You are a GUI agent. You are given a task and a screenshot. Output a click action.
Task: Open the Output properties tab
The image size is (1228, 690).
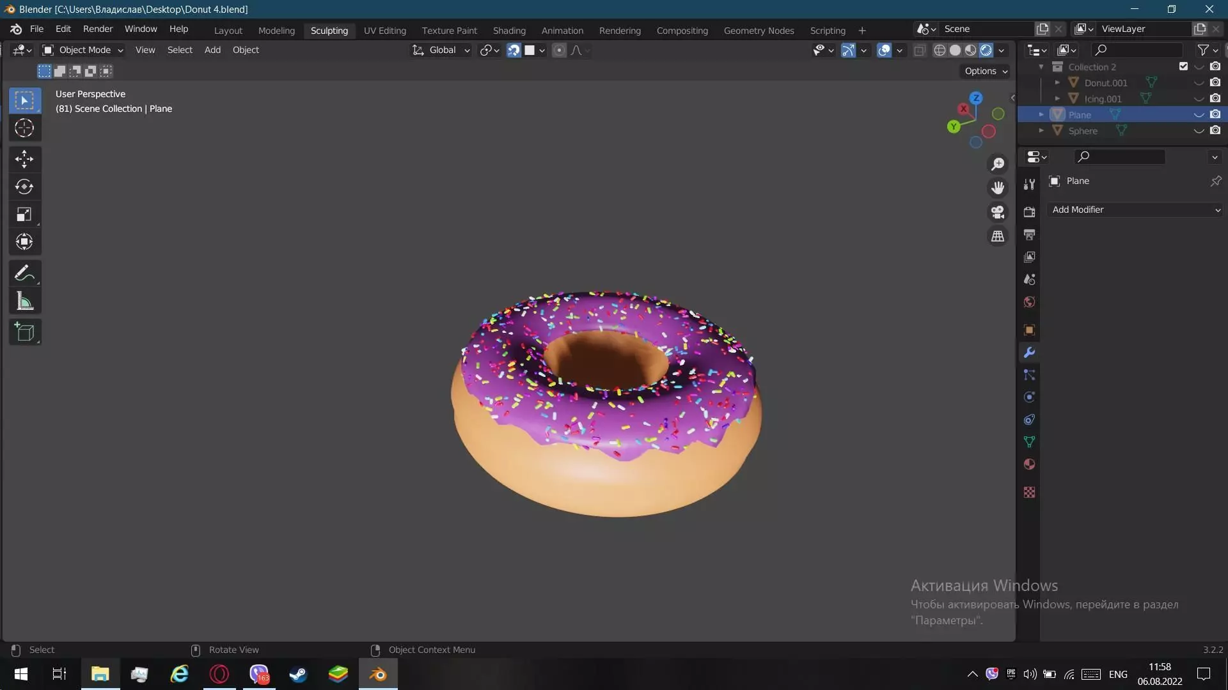click(x=1029, y=234)
